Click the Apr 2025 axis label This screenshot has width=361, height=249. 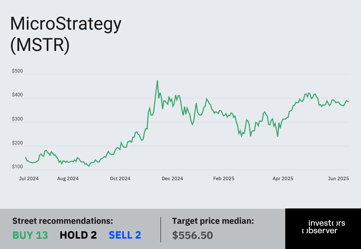(x=283, y=179)
